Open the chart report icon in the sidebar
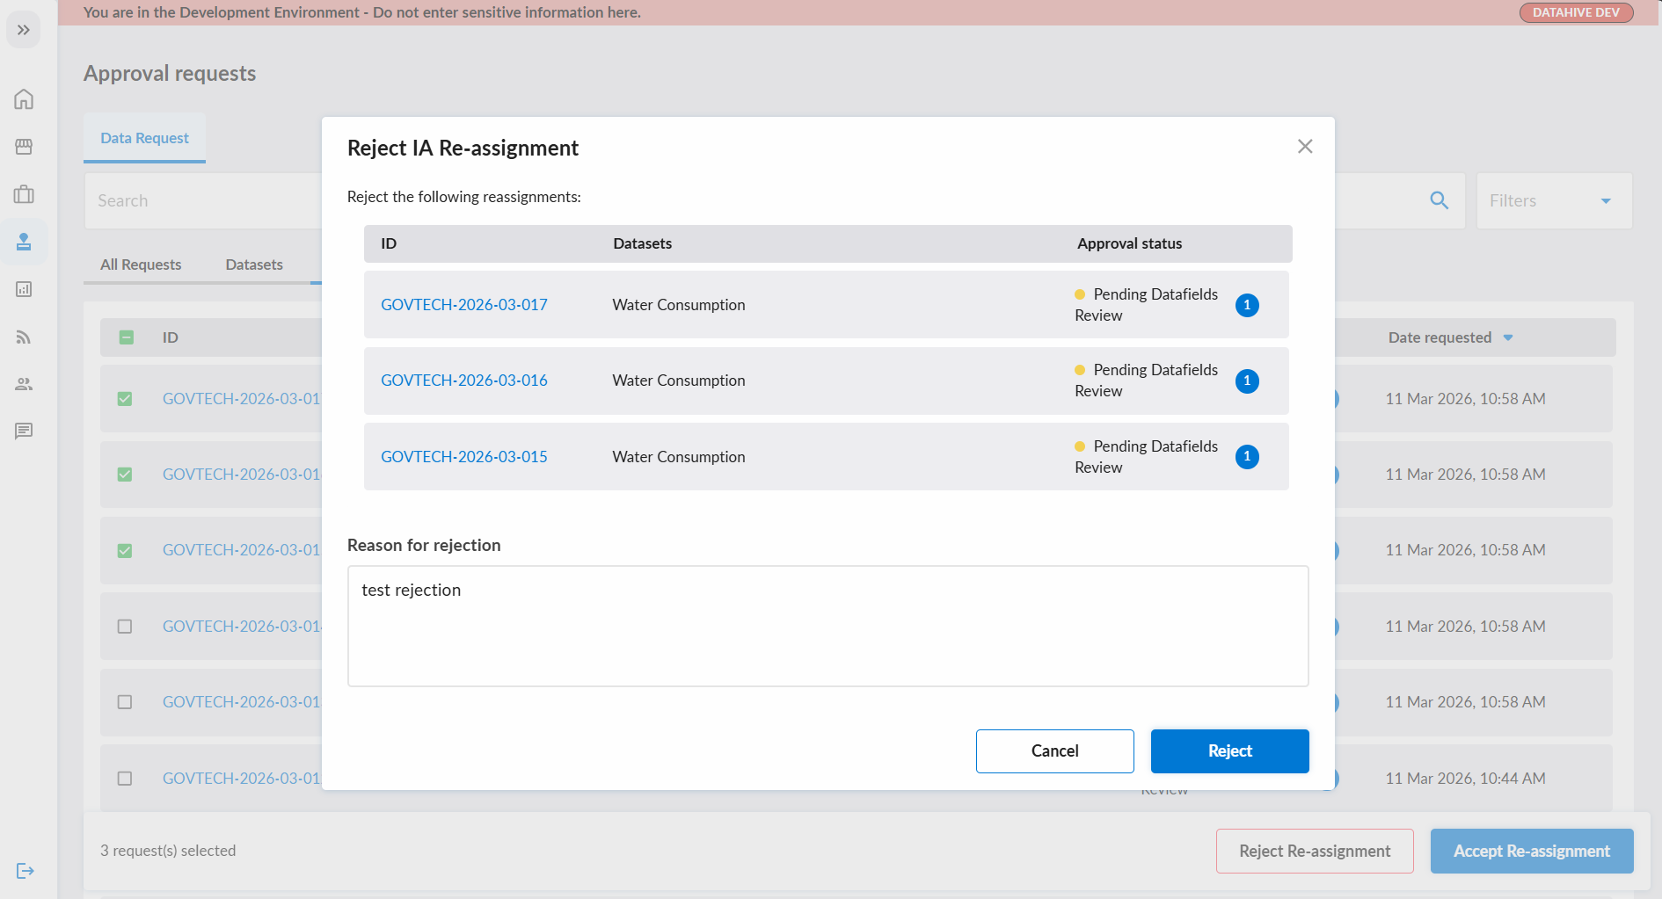The width and height of the screenshot is (1662, 899). (x=24, y=289)
